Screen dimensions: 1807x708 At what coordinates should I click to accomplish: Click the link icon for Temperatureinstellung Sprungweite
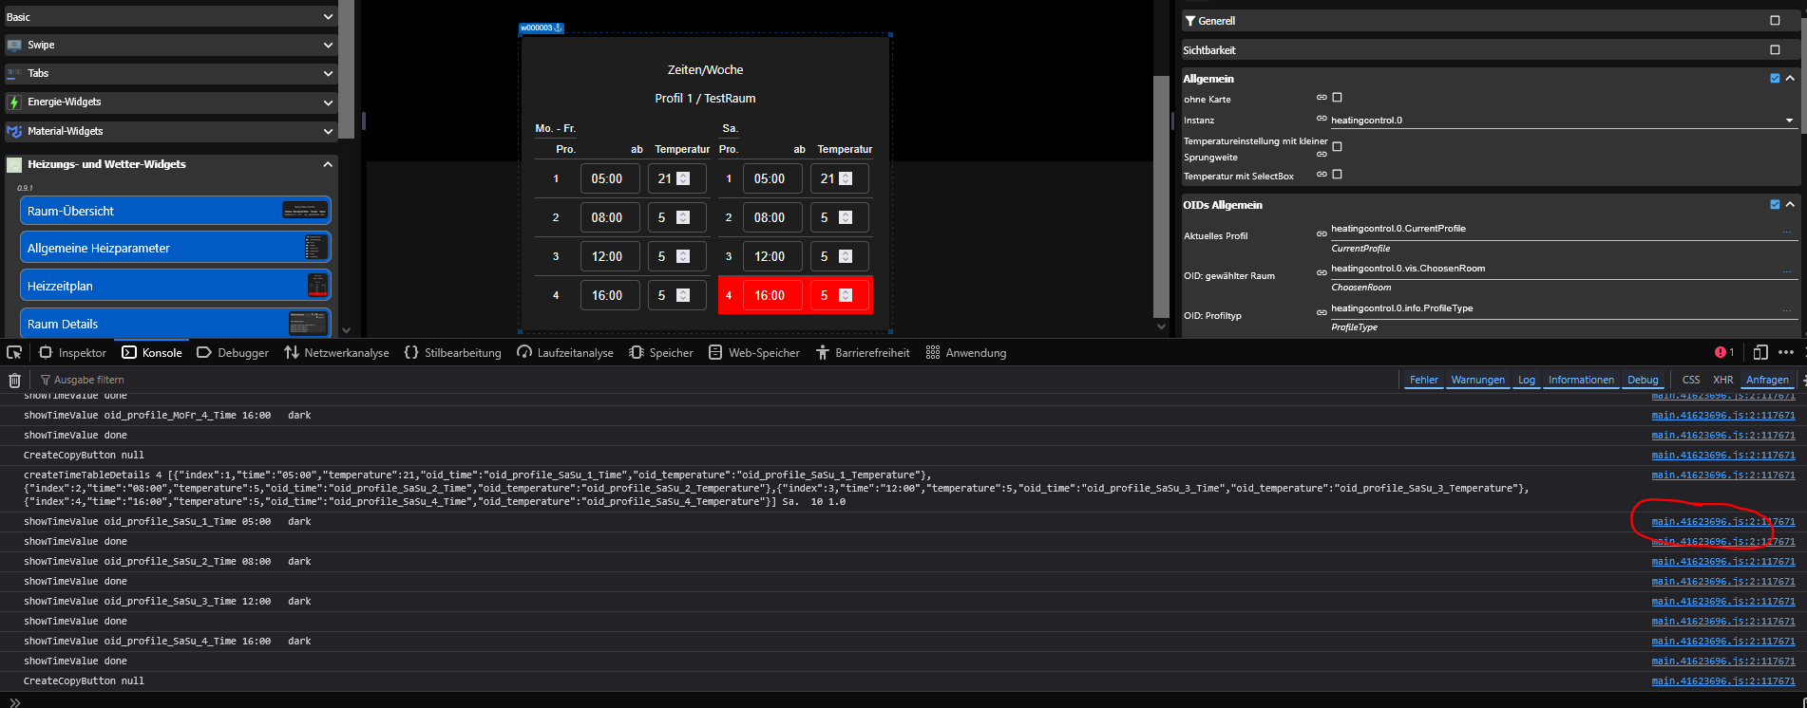(x=1322, y=155)
